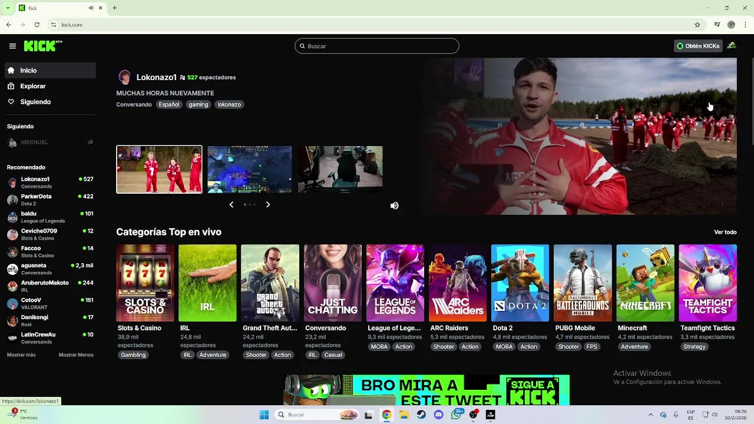The image size is (754, 424).
Task: Click the FPS tag under PUBG Mobile
Action: (592, 347)
